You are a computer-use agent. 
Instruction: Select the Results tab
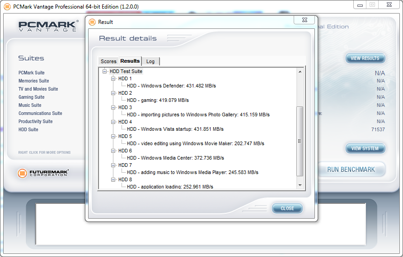[130, 61]
